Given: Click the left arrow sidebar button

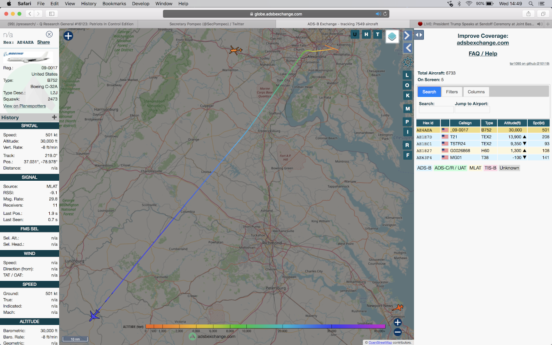Looking at the screenshot, I should click(x=407, y=48).
